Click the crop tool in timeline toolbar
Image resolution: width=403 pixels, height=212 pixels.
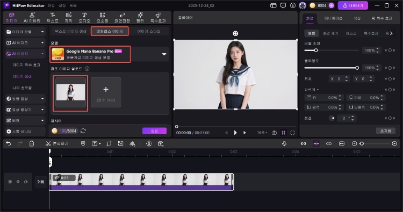pos(109,143)
